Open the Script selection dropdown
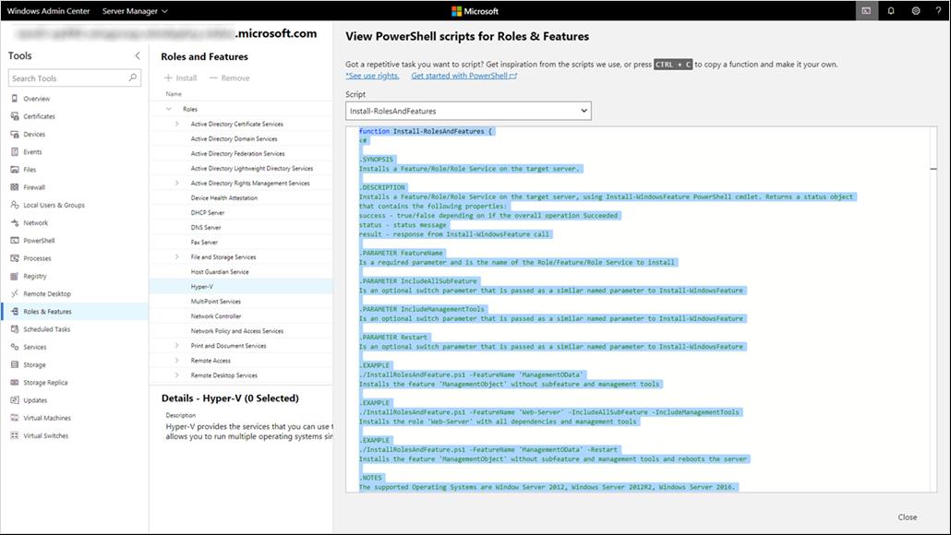 click(468, 111)
